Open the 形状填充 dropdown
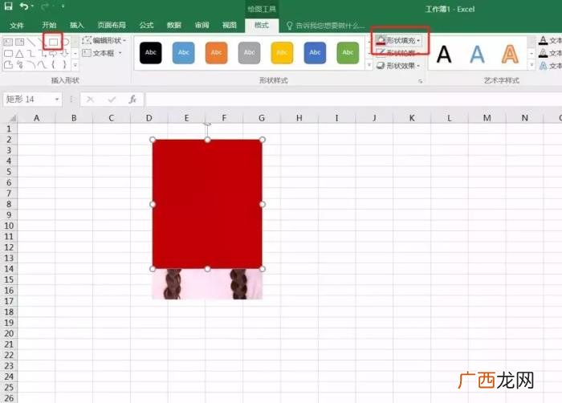The image size is (562, 403). point(398,40)
